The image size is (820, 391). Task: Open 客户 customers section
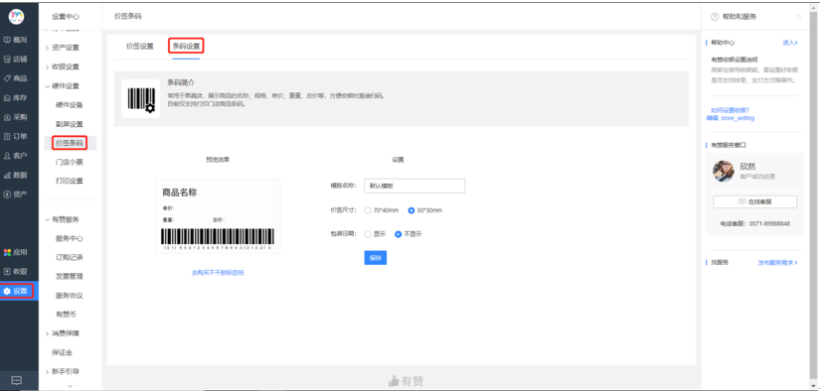tap(16, 156)
